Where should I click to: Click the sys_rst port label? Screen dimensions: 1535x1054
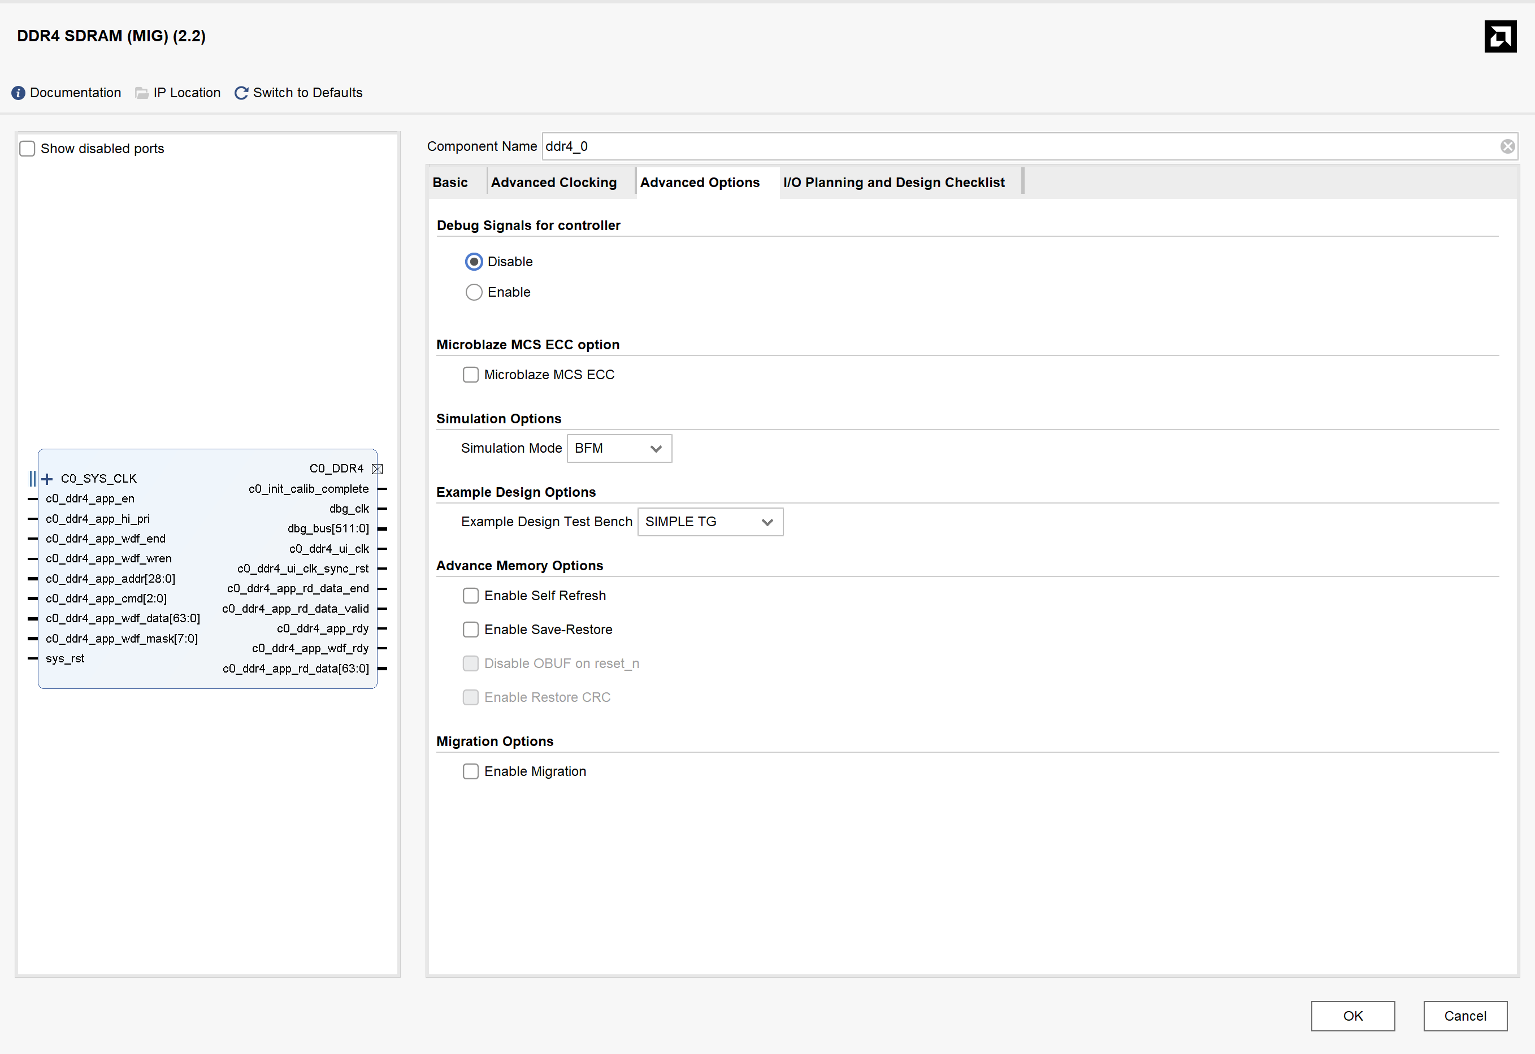pyautogui.click(x=65, y=658)
